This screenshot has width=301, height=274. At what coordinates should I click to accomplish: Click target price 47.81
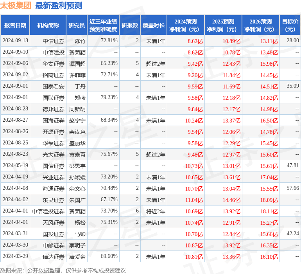[x=293, y=165]
